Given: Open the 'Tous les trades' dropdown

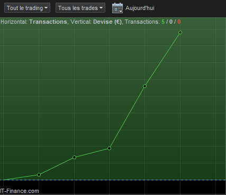Looking at the screenshot, I should point(80,8).
